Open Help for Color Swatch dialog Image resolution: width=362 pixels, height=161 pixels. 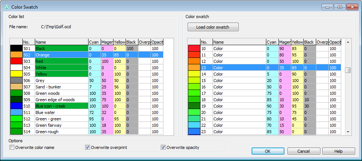tap(339, 151)
